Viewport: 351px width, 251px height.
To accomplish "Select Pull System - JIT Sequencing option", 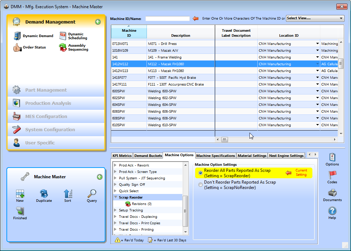I will 142,178.
